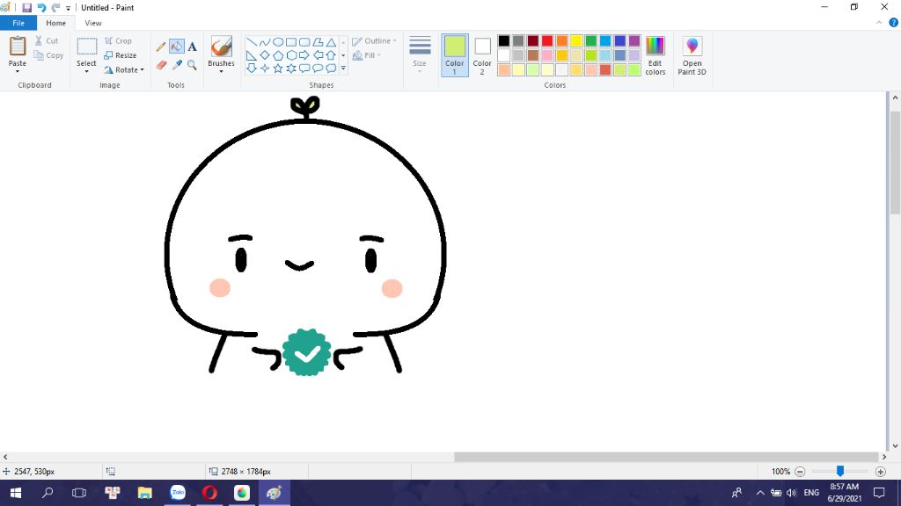Screen dimensions: 901x506
Task: Activate the Color 2 box
Action: click(x=482, y=55)
